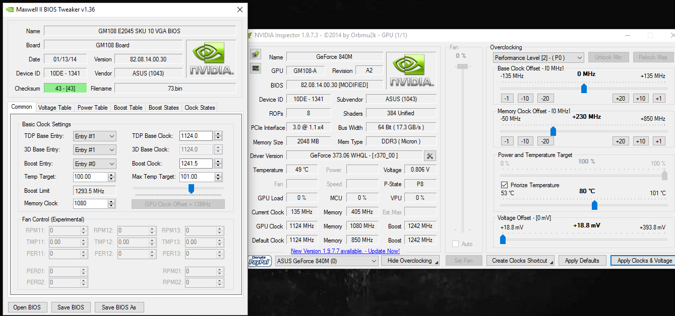675x316 pixels.
Task: Open the Clock States tab
Action: pos(200,108)
